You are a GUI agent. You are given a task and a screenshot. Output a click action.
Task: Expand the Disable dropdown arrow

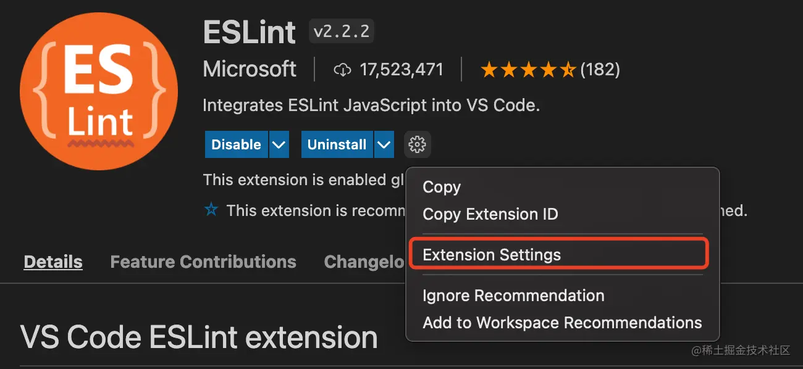[279, 145]
